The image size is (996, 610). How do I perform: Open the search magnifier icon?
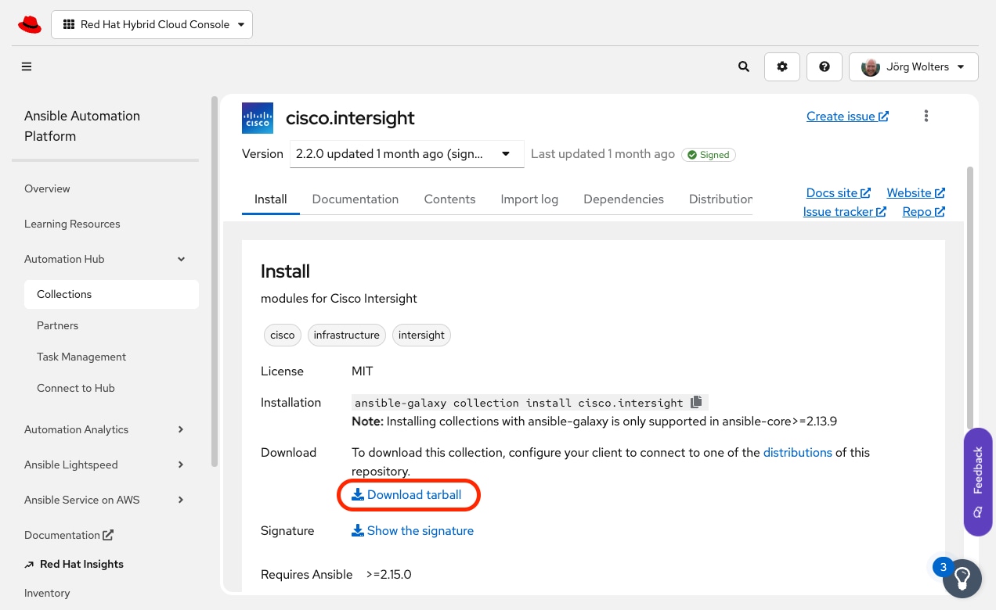point(744,66)
